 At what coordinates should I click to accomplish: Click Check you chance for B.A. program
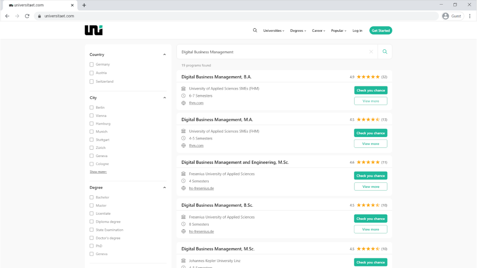coord(371,90)
